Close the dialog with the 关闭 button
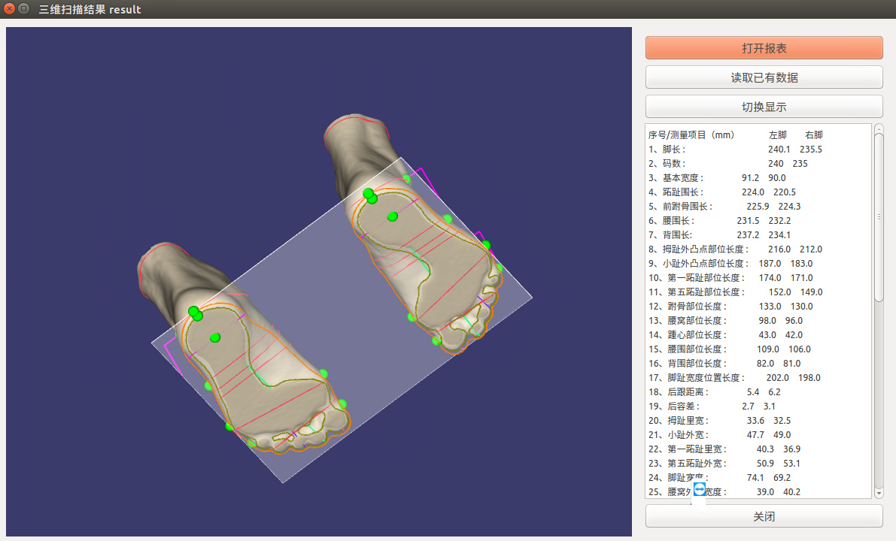Viewport: 896px width, 541px height. pos(764,516)
